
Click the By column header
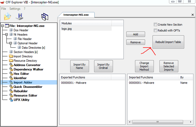click(186, 77)
